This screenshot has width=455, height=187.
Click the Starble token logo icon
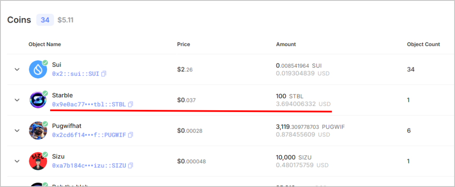tap(38, 100)
